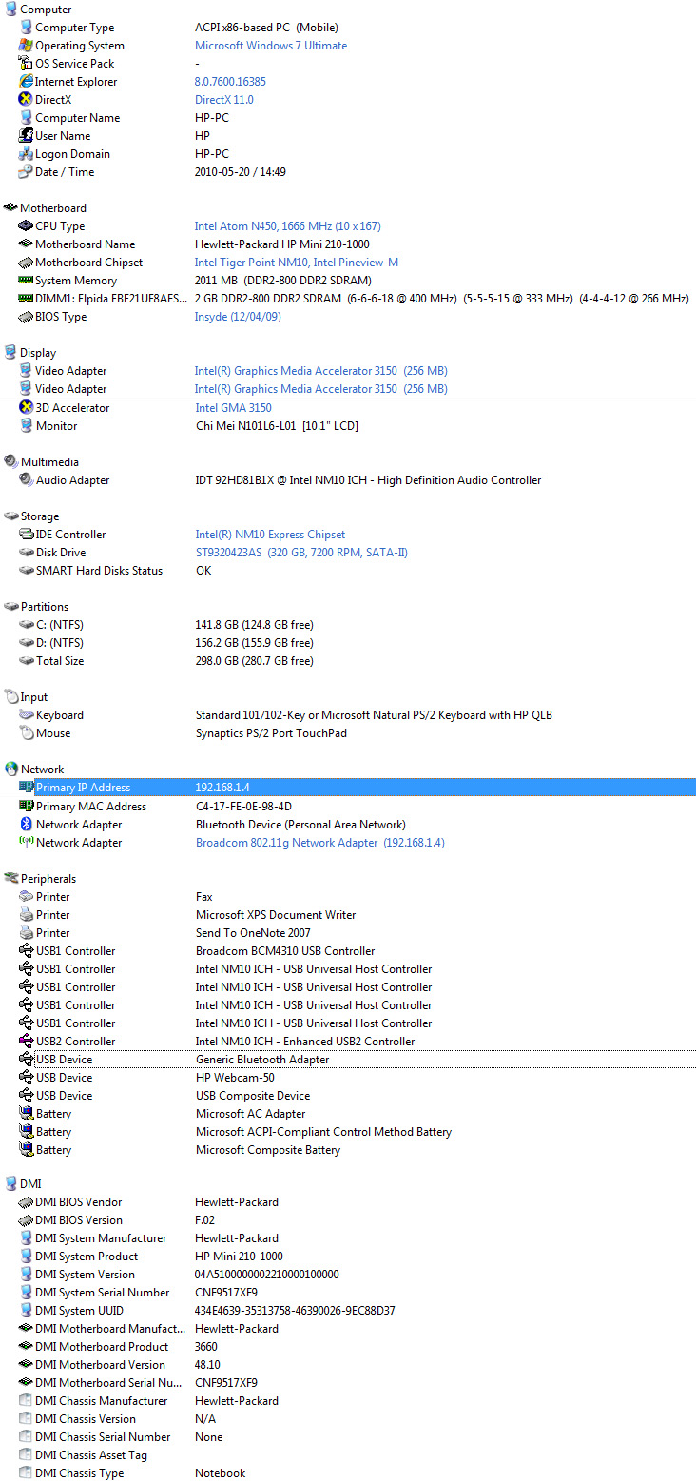Select the Microsoft Composite Battery row
Screen dimensions: 696x1481
(x=348, y=1150)
